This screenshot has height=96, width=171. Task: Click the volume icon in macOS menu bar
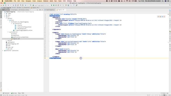130,1
